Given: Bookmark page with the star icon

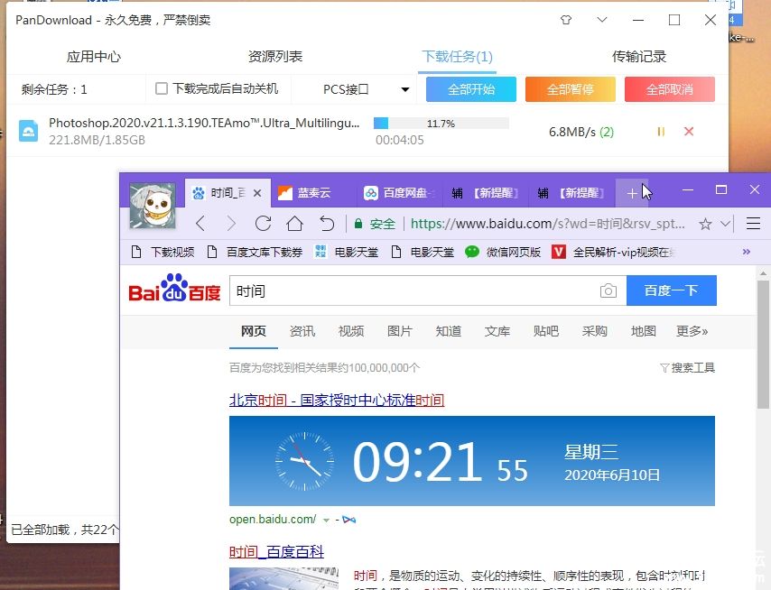Looking at the screenshot, I should coord(705,224).
